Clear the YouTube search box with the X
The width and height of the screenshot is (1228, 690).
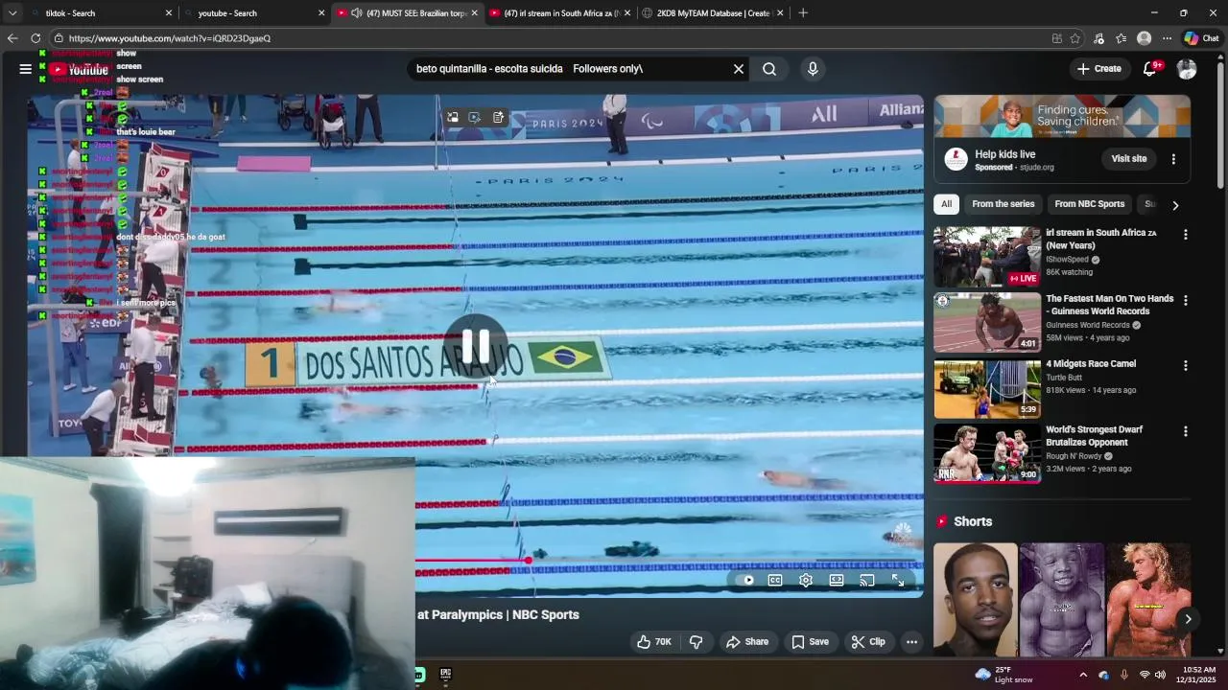[739, 69]
